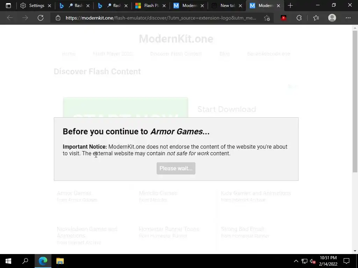
Task: Close the second Bing flash search tab
Action: point(126,6)
